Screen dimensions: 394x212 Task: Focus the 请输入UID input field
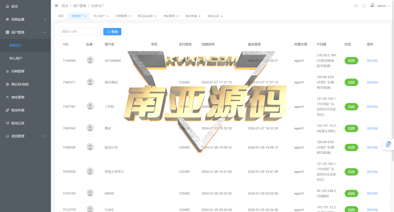tap(80, 32)
